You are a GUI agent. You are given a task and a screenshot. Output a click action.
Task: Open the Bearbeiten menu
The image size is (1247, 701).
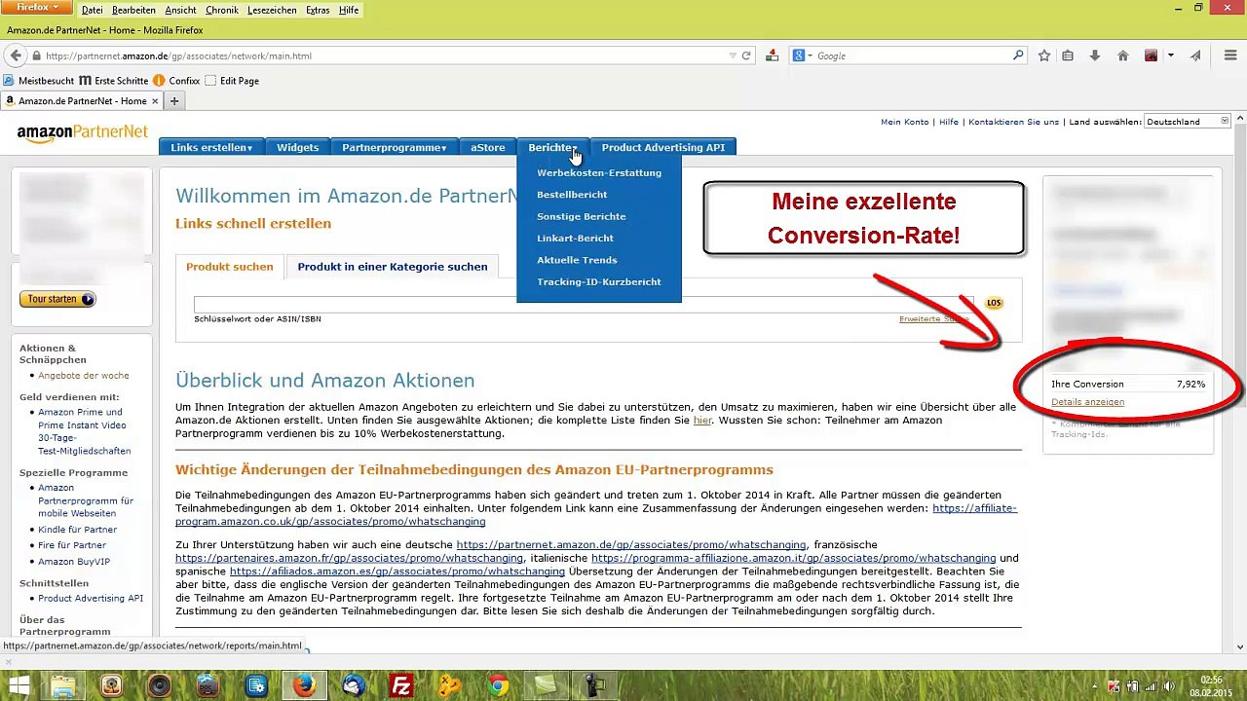pyautogui.click(x=134, y=10)
